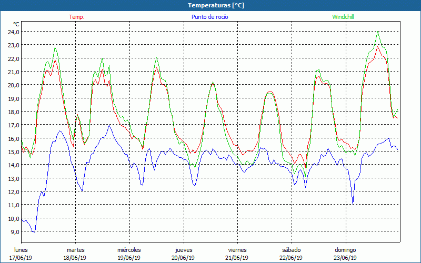Screen dimensions: 421x263
Task: Click the 15,0 y-axis value
Action: [x=14, y=152]
